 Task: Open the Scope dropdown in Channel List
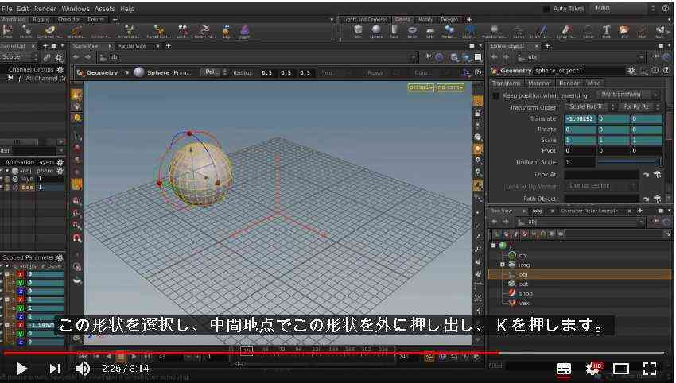click(x=19, y=57)
